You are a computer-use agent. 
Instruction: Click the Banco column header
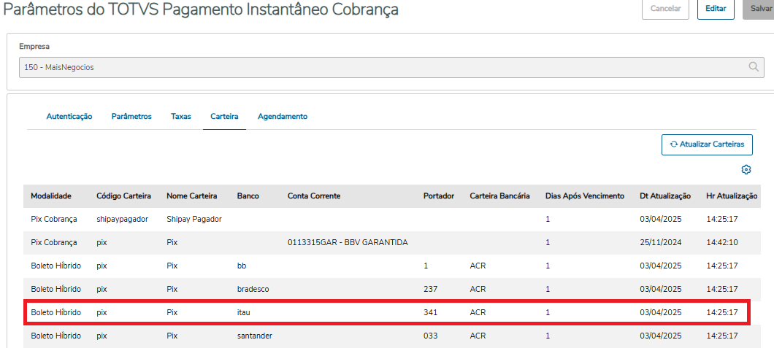click(x=248, y=196)
